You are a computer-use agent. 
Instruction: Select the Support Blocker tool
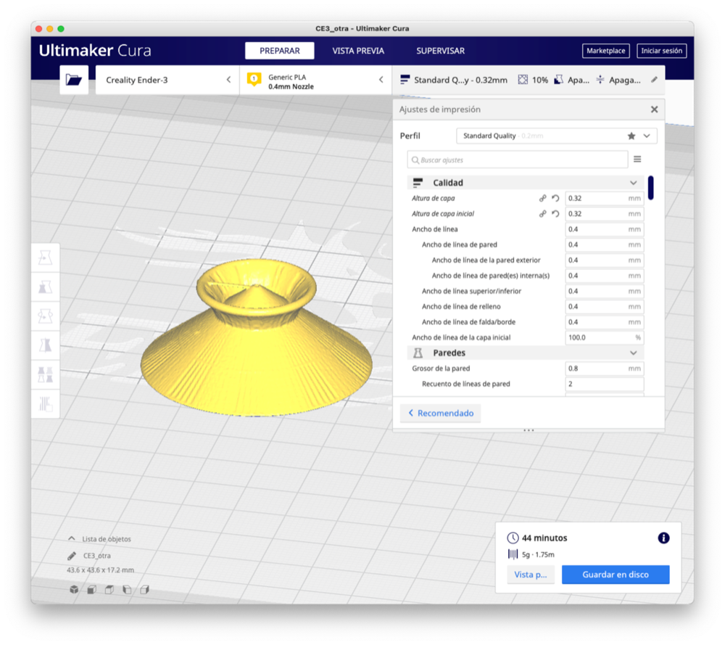(x=45, y=404)
